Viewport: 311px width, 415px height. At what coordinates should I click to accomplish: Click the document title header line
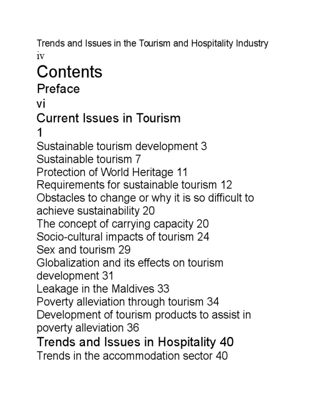152,43
